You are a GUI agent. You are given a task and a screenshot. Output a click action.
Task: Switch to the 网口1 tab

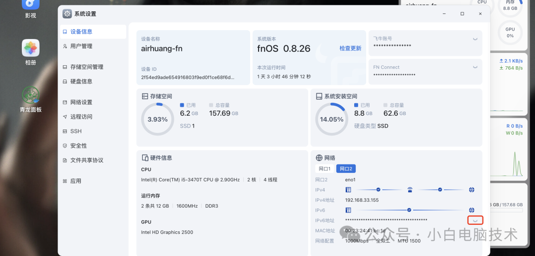pos(325,169)
